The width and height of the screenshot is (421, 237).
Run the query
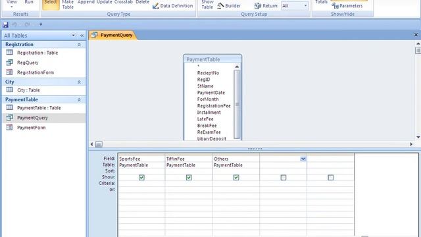[x=29, y=2]
